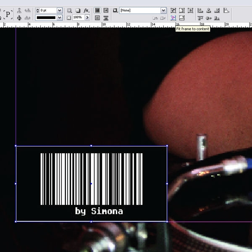
Task: Click the flip indicator P icon
Action: tap(8, 14)
